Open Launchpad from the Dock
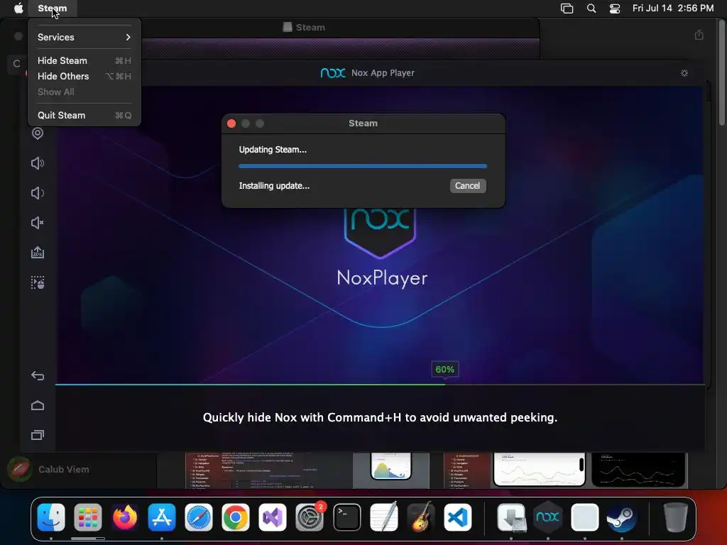The height and width of the screenshot is (545, 727). (87, 517)
